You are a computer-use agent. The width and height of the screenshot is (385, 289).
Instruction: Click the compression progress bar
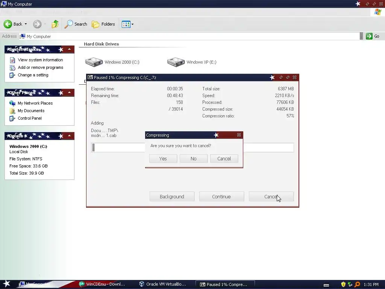192,148
